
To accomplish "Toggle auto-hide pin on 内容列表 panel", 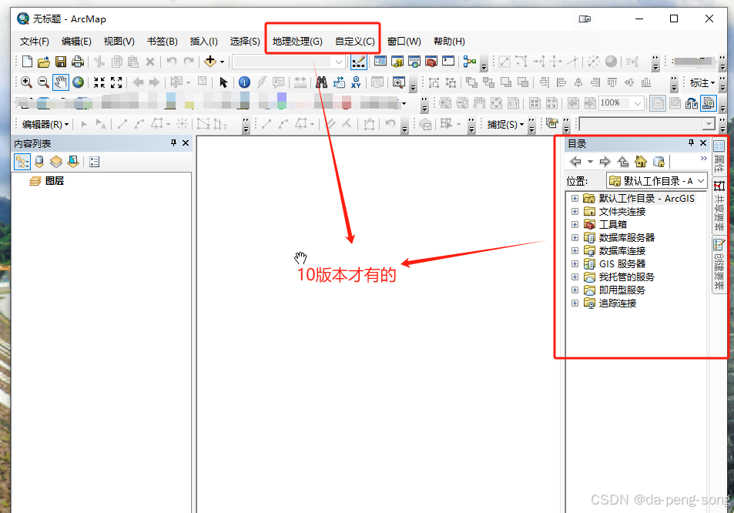I will [x=173, y=142].
